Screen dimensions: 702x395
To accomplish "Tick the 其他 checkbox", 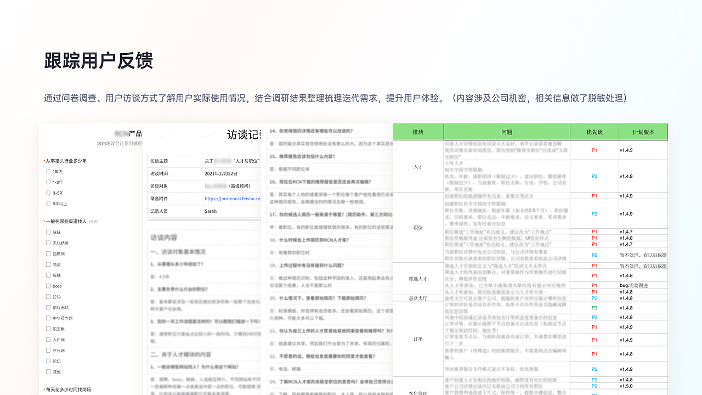I will pos(49,372).
